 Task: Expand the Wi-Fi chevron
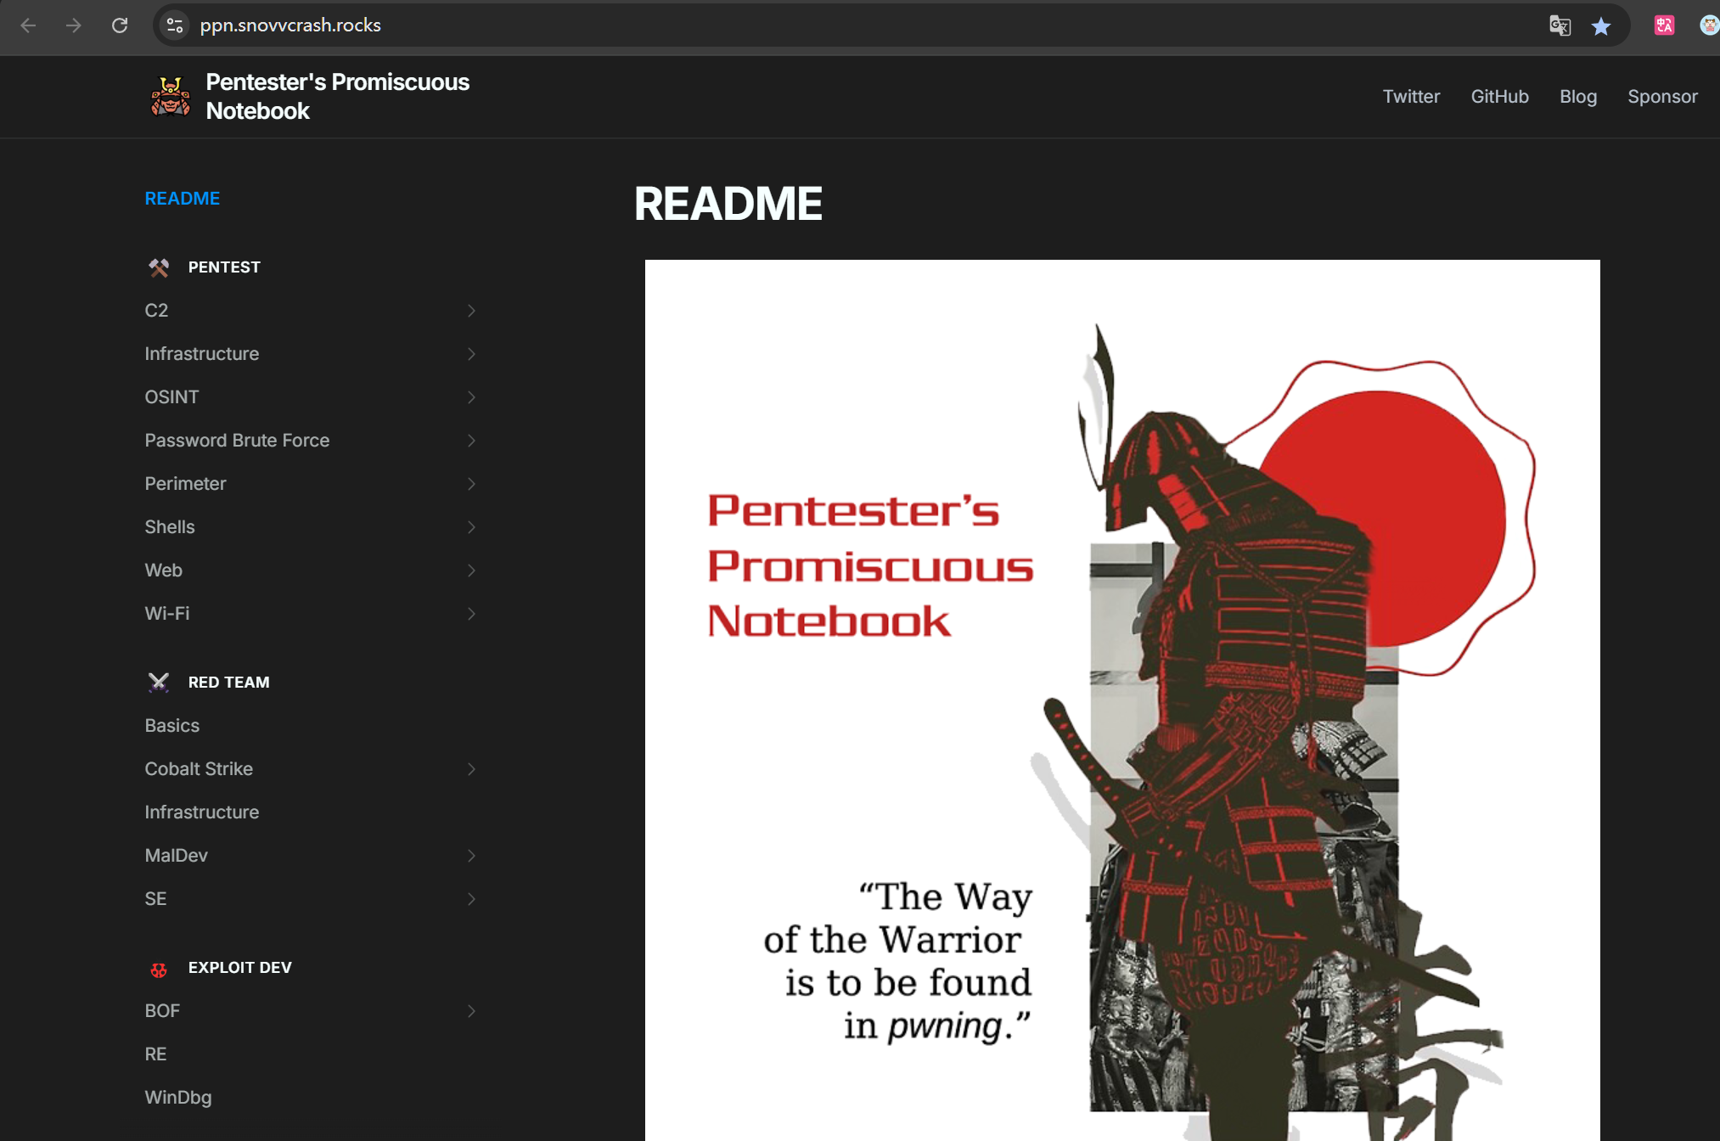click(x=471, y=614)
